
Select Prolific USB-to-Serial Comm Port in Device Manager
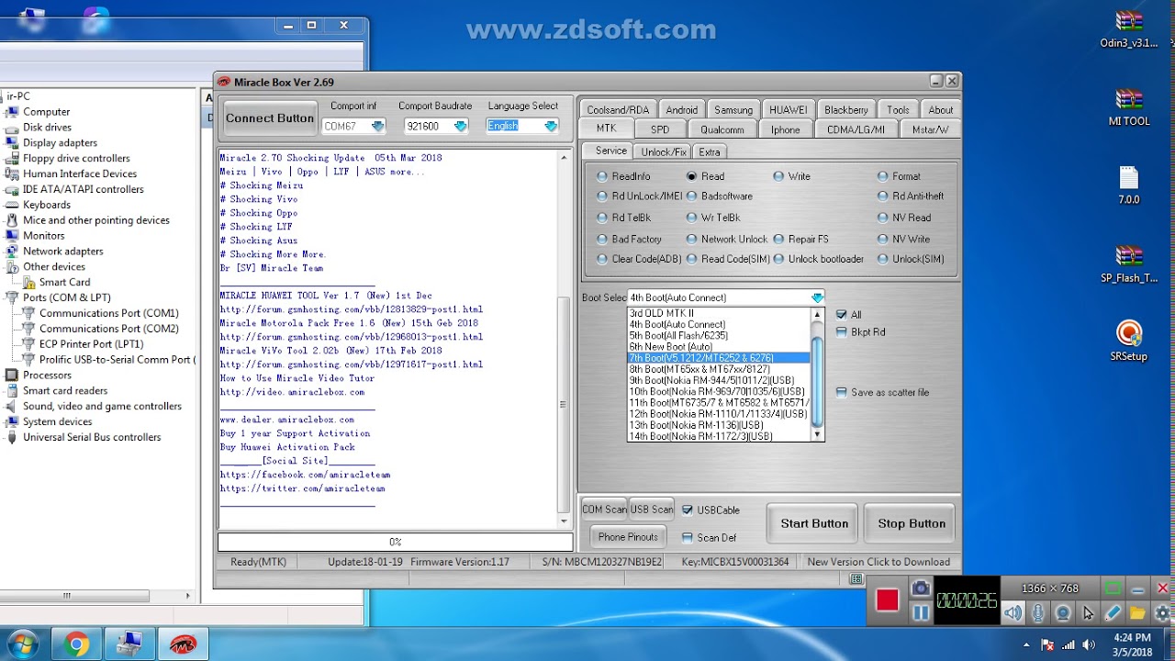tap(116, 360)
